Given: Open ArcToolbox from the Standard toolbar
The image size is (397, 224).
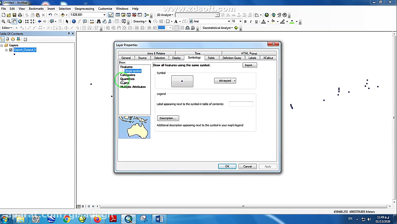Looking at the screenshot, I should (134, 15).
